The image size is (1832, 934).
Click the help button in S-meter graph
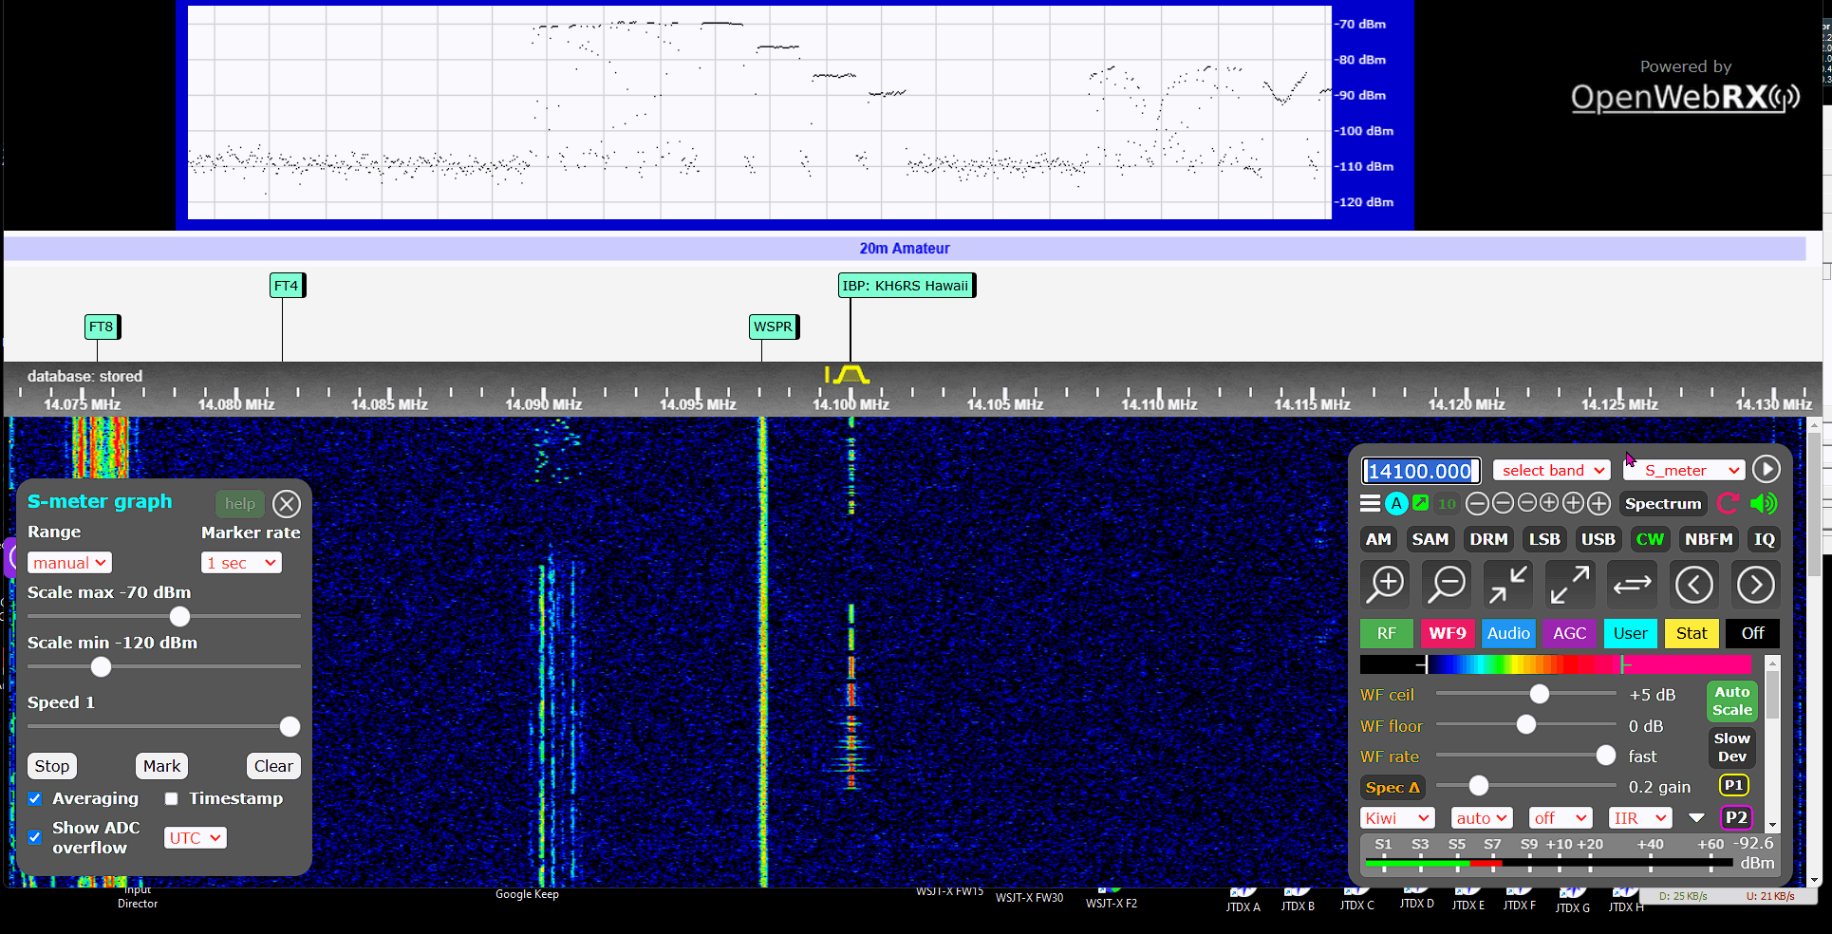point(240,504)
